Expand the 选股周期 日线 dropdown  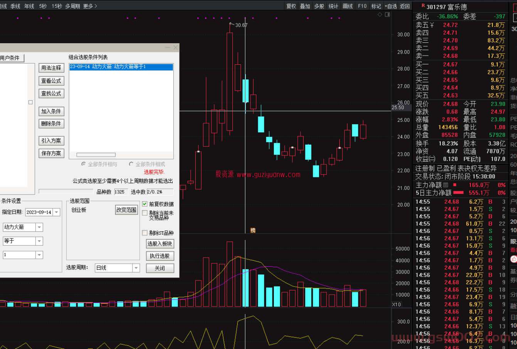(x=136, y=268)
